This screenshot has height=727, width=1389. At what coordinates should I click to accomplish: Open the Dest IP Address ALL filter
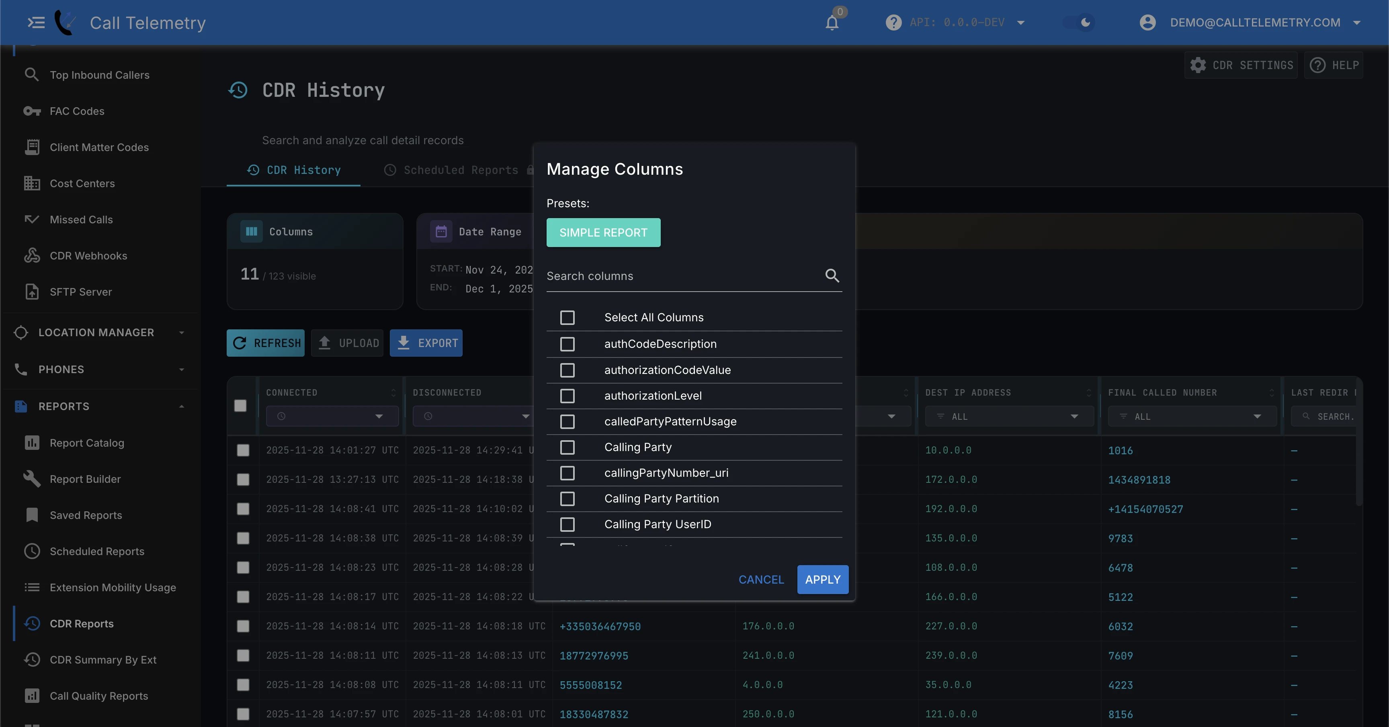(x=1010, y=416)
